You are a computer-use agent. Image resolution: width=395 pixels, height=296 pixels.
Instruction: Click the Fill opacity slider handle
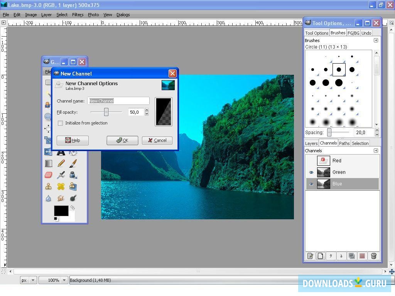(106, 112)
